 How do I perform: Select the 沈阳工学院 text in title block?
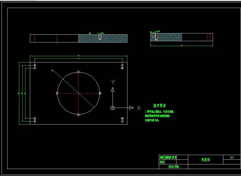coord(174,167)
